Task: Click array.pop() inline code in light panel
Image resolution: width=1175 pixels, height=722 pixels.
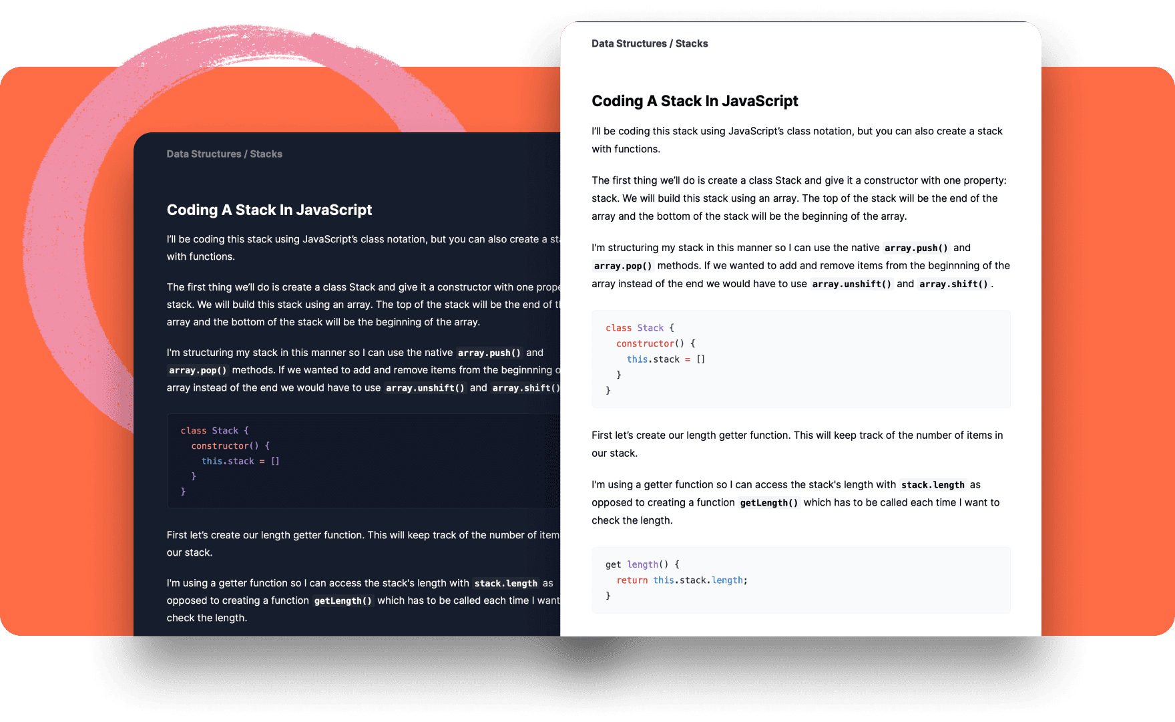Action: (623, 266)
